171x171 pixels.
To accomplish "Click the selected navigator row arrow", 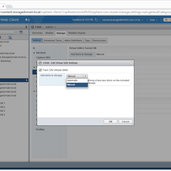I will point(26,80).
